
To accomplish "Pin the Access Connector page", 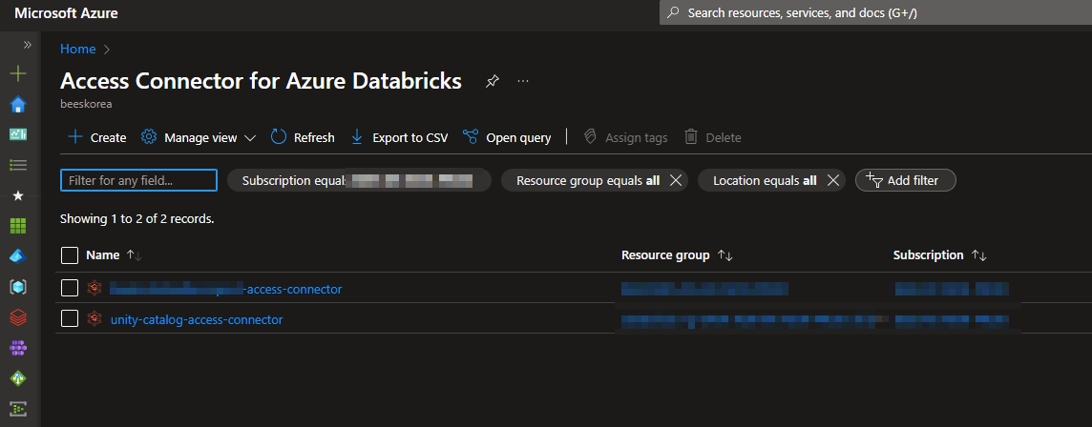I will [492, 81].
